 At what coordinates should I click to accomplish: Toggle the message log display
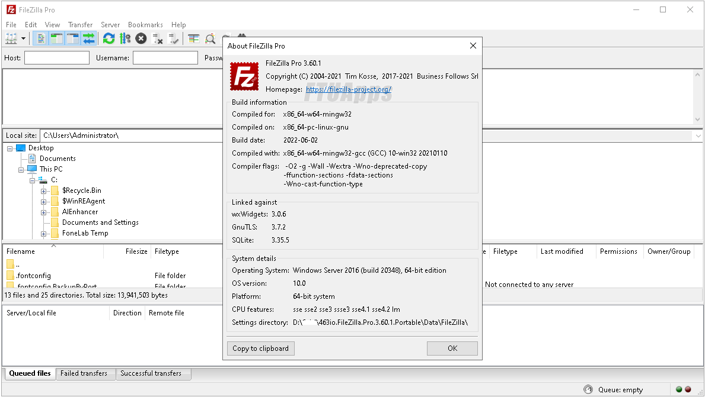pyautogui.click(x=41, y=38)
